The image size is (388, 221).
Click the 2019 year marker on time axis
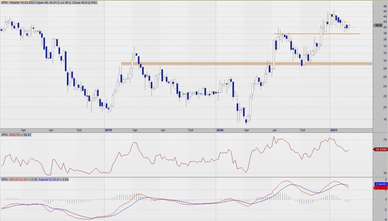click(x=108, y=130)
